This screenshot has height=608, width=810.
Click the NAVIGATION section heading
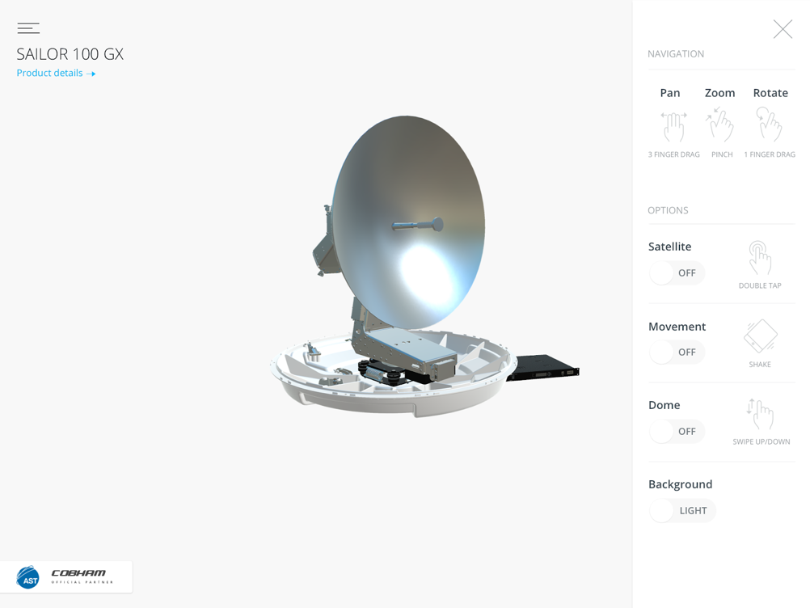coord(676,53)
